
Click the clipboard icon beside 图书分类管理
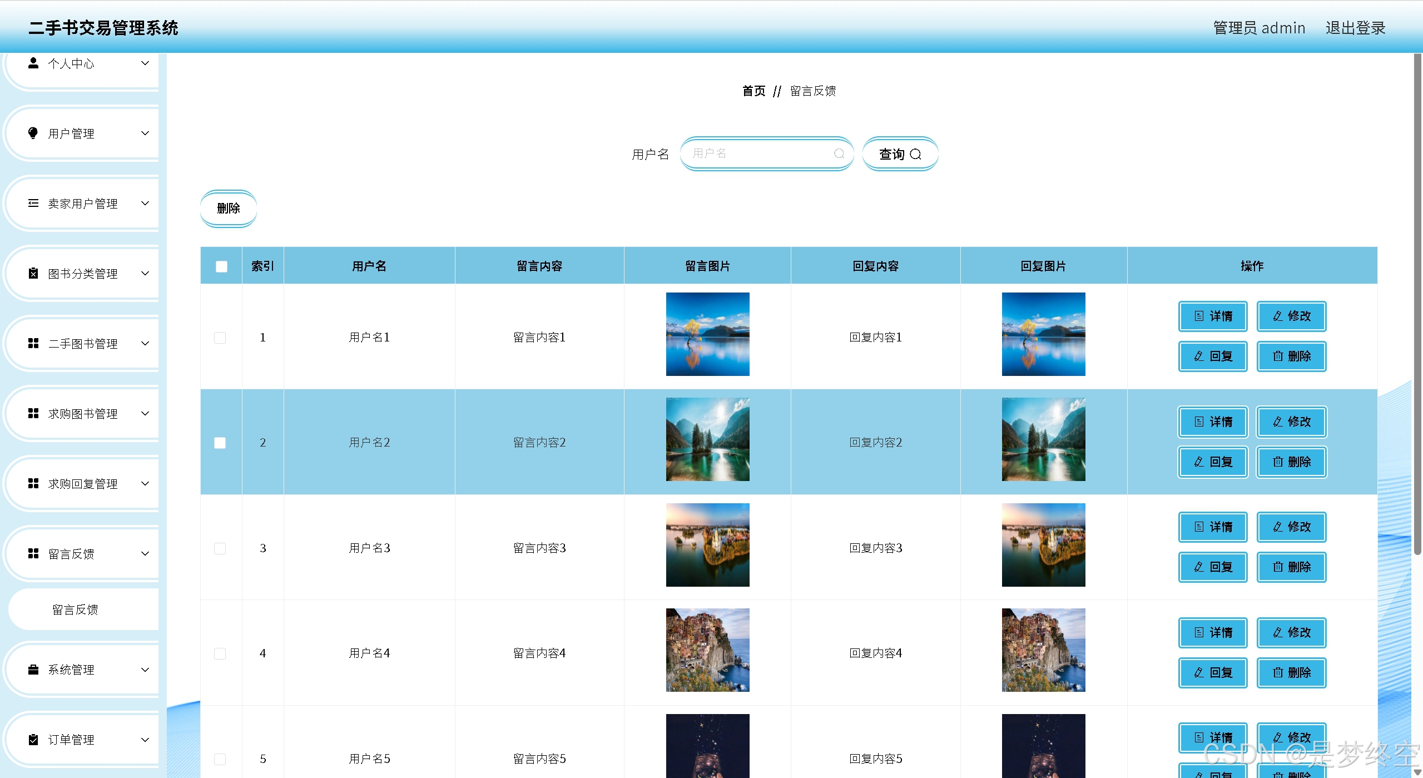[33, 273]
